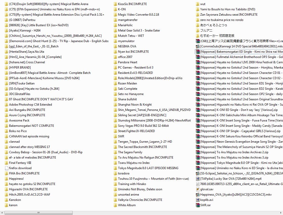Viewport: 283px width, 215px height.
Task: Select the Pandora Heart folder
Action: (128, 62)
